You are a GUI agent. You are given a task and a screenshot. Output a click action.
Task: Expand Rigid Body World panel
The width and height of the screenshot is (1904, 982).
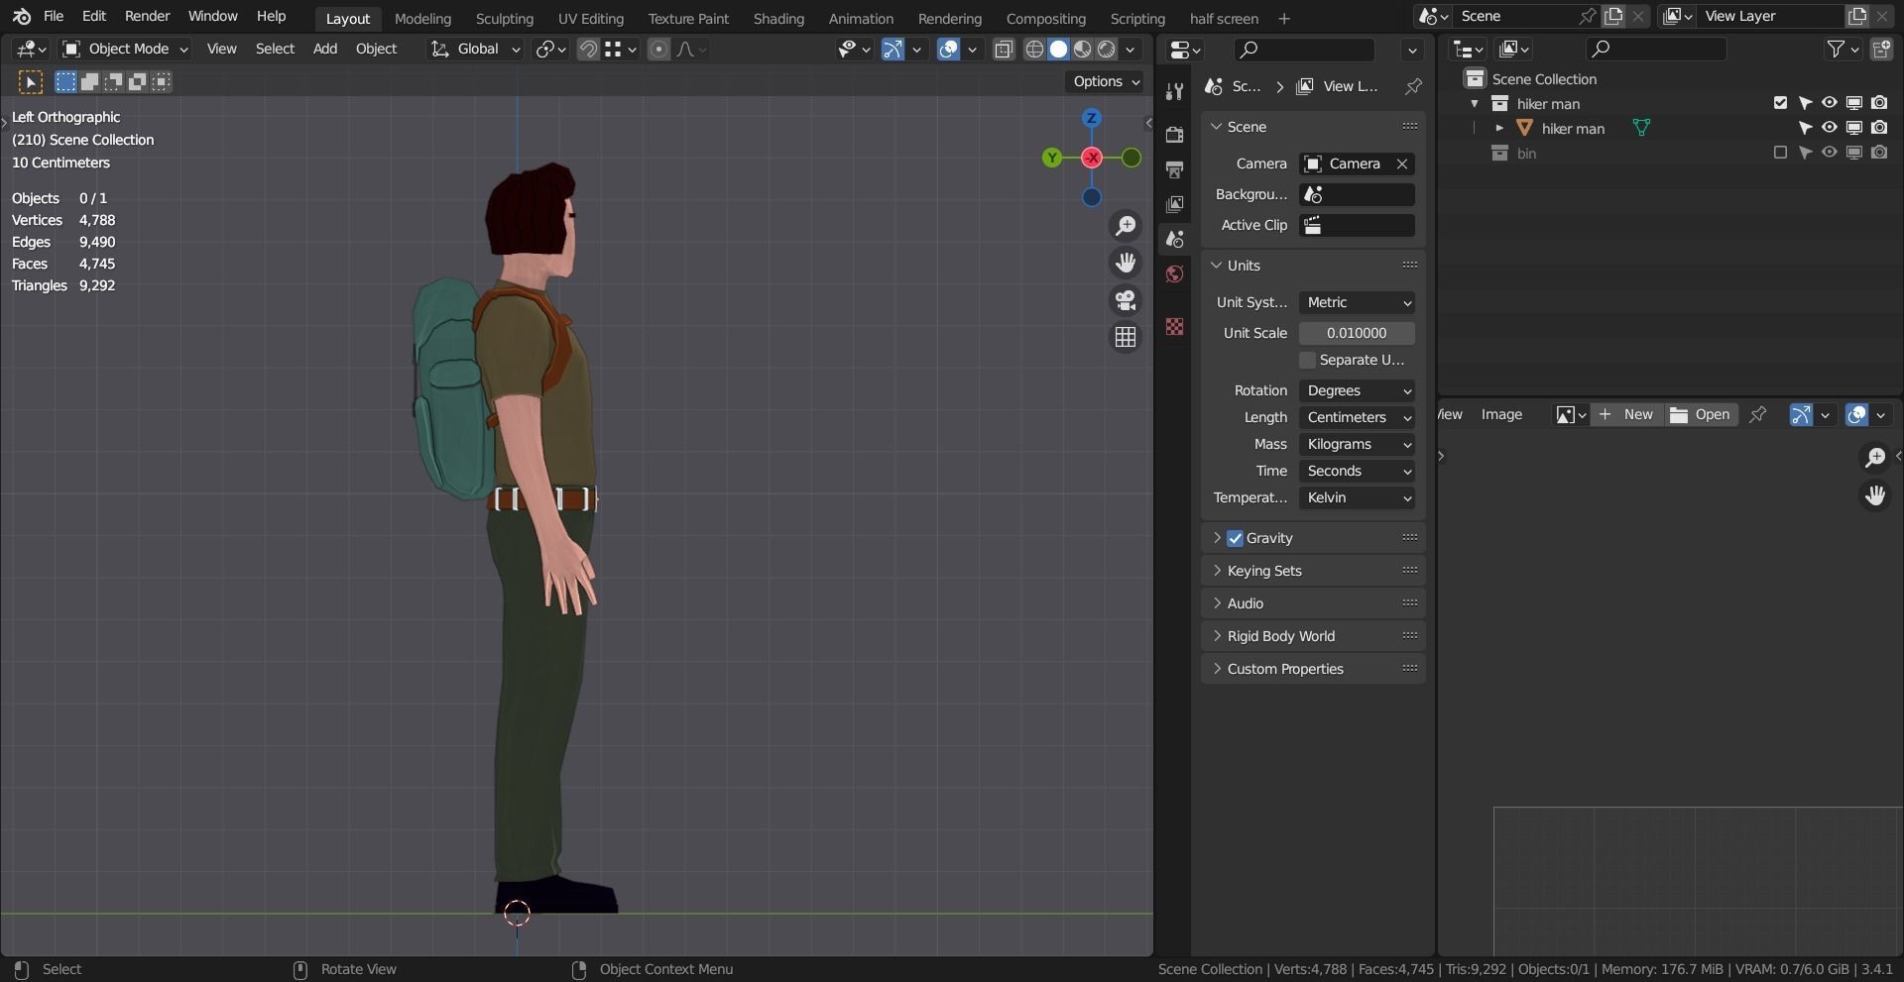pos(1313,636)
